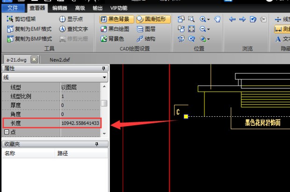This screenshot has width=290, height=192.
Task: Open the zoom out dropdown arrow
Action: 209,29
